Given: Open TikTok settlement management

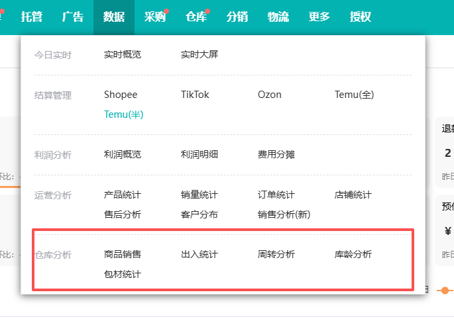Looking at the screenshot, I should click(195, 95).
